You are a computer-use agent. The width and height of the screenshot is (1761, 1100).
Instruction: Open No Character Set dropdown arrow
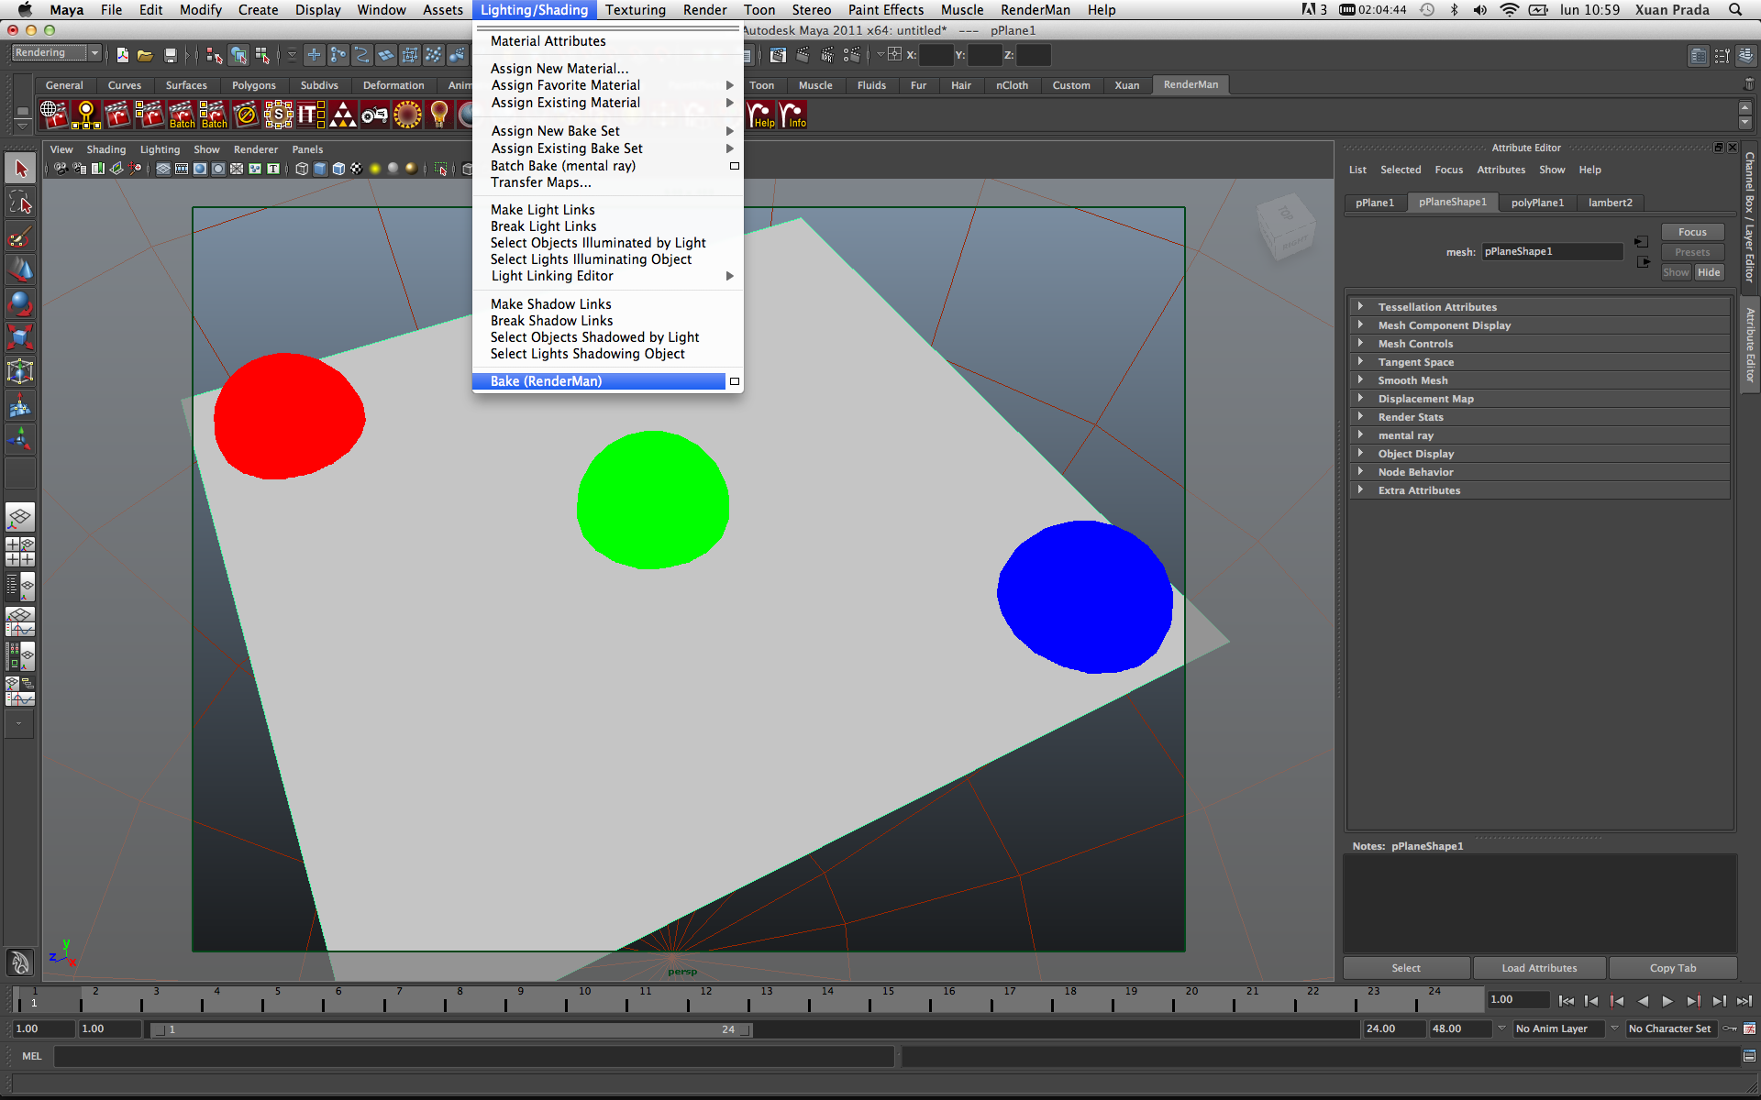[1614, 1028]
